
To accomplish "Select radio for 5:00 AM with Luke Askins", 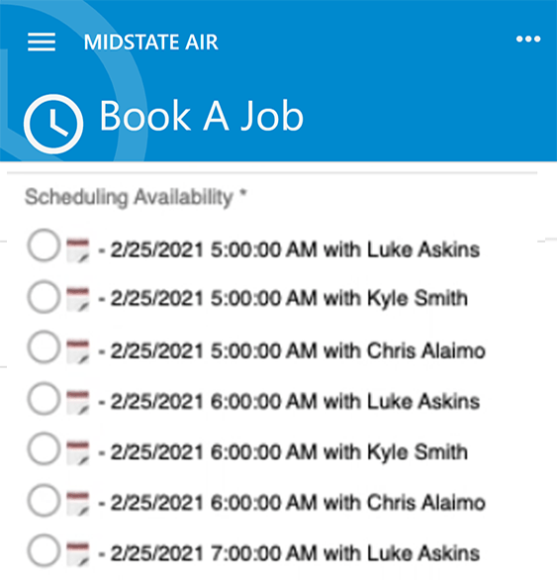I will [x=44, y=245].
